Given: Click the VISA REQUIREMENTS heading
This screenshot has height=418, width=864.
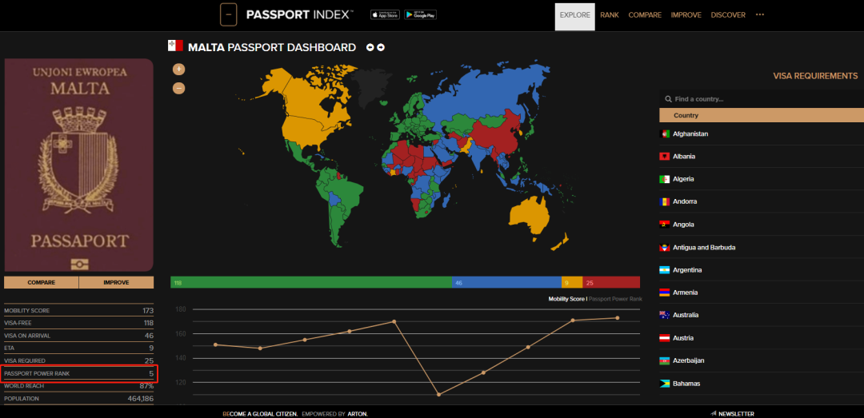Looking at the screenshot, I should click(x=815, y=76).
